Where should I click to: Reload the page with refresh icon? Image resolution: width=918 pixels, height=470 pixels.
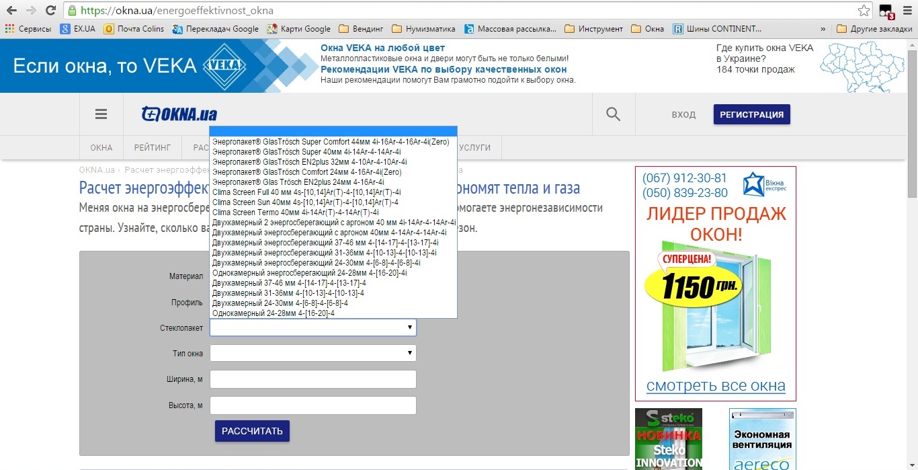(x=50, y=11)
